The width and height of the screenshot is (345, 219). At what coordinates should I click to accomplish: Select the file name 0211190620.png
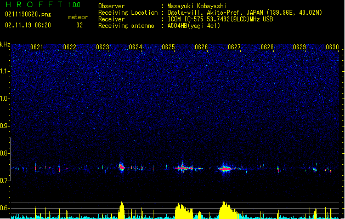click(28, 14)
